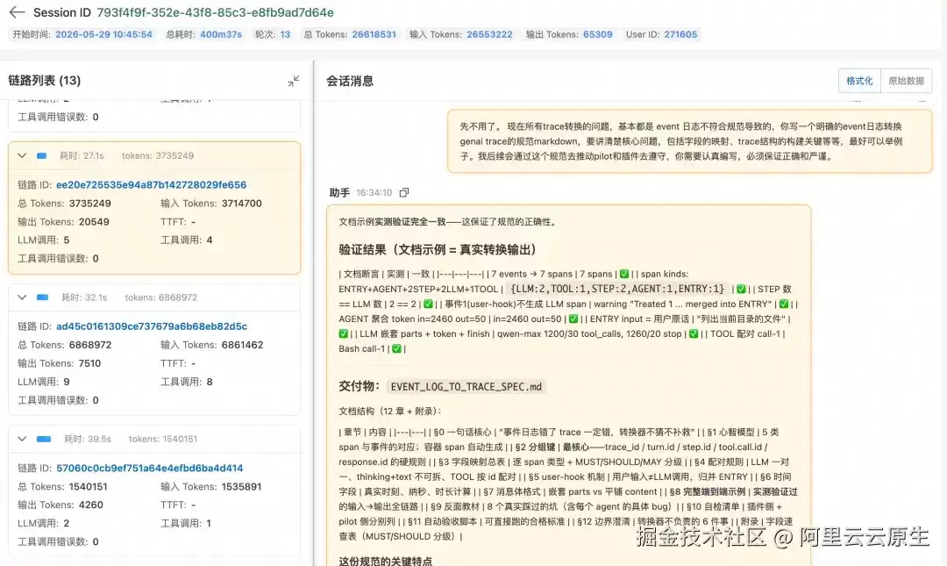Click the User ID value 271605

click(x=680, y=34)
